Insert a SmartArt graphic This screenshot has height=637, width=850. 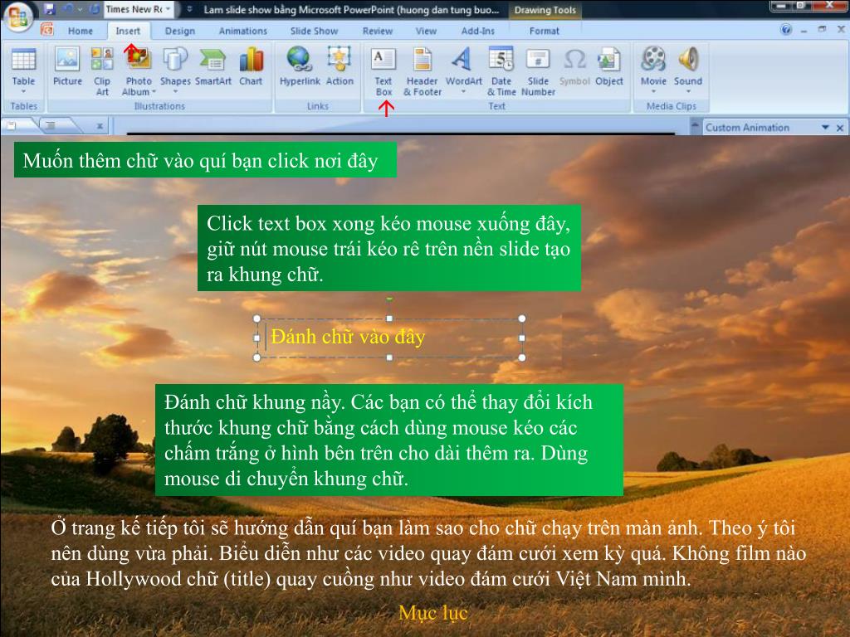click(213, 66)
